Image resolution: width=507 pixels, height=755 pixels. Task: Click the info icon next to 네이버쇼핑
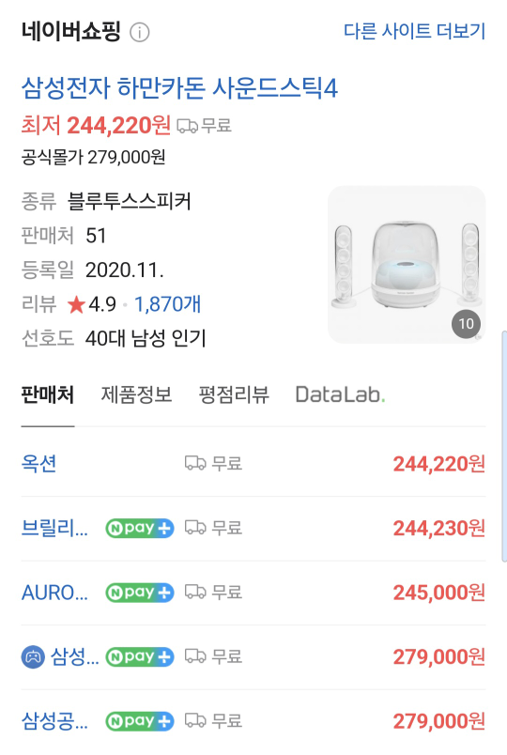click(x=140, y=32)
